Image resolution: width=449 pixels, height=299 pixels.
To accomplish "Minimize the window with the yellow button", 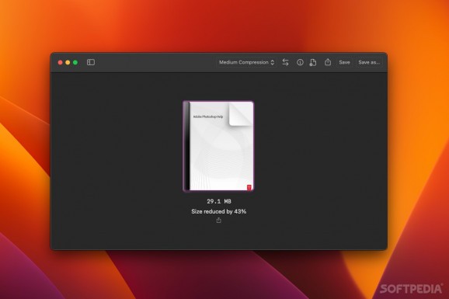I will pos(68,62).
